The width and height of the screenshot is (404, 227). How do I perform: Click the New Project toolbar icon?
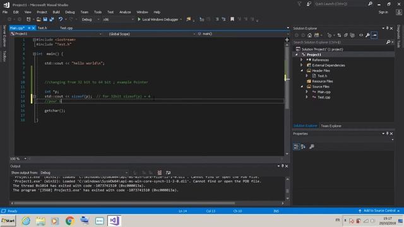tap(28, 20)
